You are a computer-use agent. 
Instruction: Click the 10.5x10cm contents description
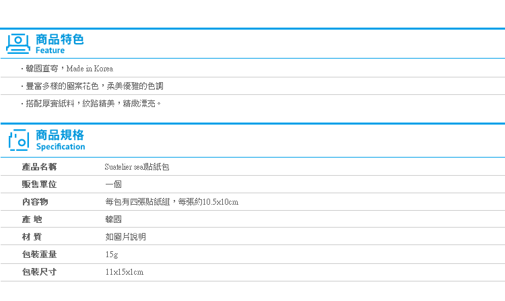coord(172,202)
